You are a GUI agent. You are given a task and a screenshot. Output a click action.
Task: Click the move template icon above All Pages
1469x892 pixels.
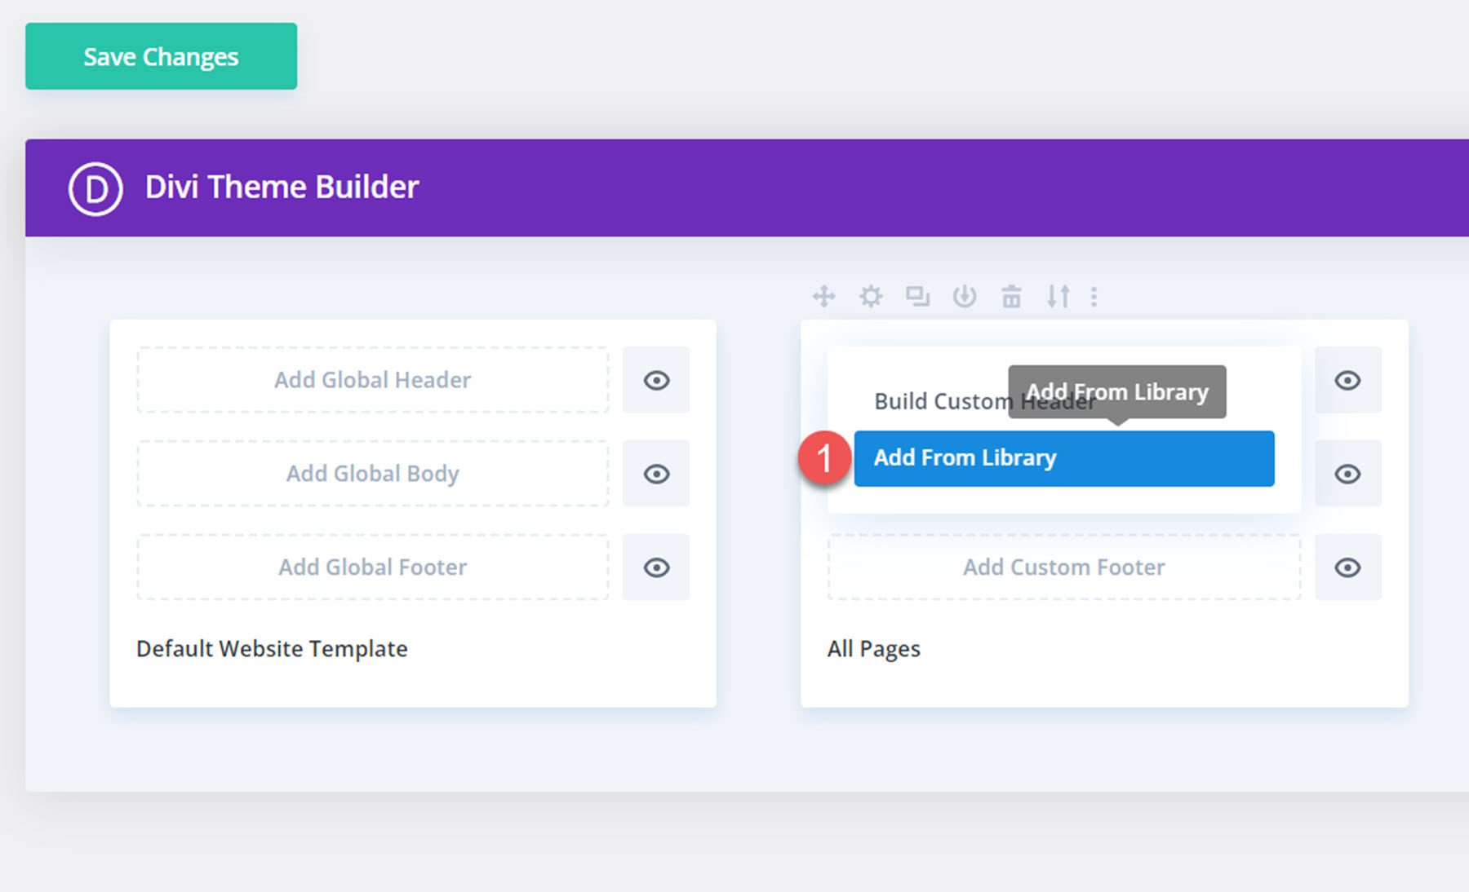(x=824, y=297)
